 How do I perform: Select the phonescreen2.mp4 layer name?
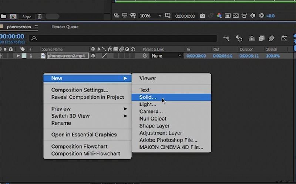click(x=68, y=56)
